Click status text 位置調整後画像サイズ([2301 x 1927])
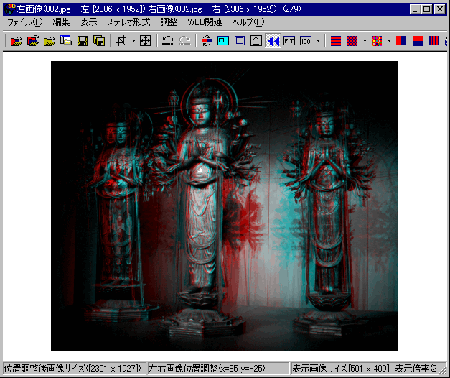Image resolution: width=450 pixels, height=378 pixels. [72, 369]
